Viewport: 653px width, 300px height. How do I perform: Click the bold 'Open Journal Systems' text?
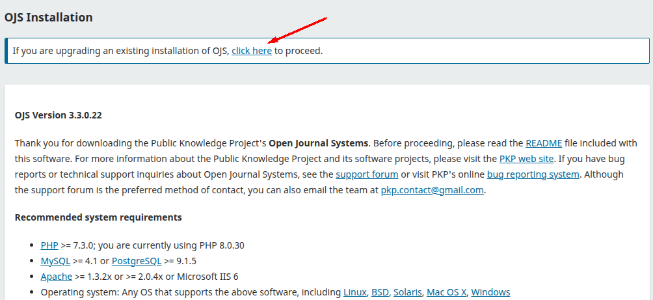(319, 143)
